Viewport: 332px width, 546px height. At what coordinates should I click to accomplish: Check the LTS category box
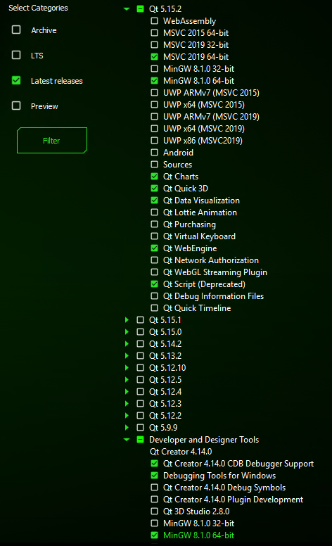point(16,55)
